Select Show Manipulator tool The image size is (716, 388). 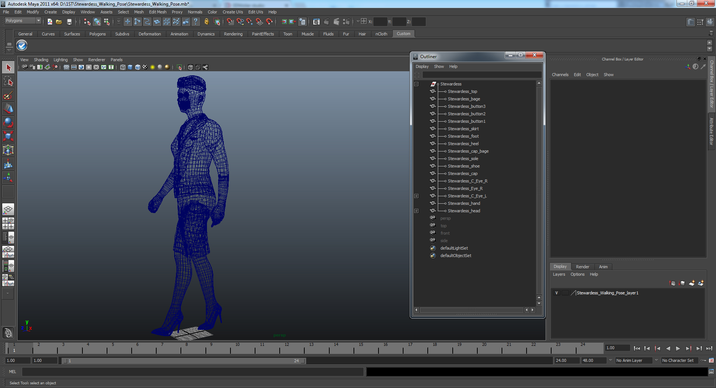pyautogui.click(x=8, y=177)
